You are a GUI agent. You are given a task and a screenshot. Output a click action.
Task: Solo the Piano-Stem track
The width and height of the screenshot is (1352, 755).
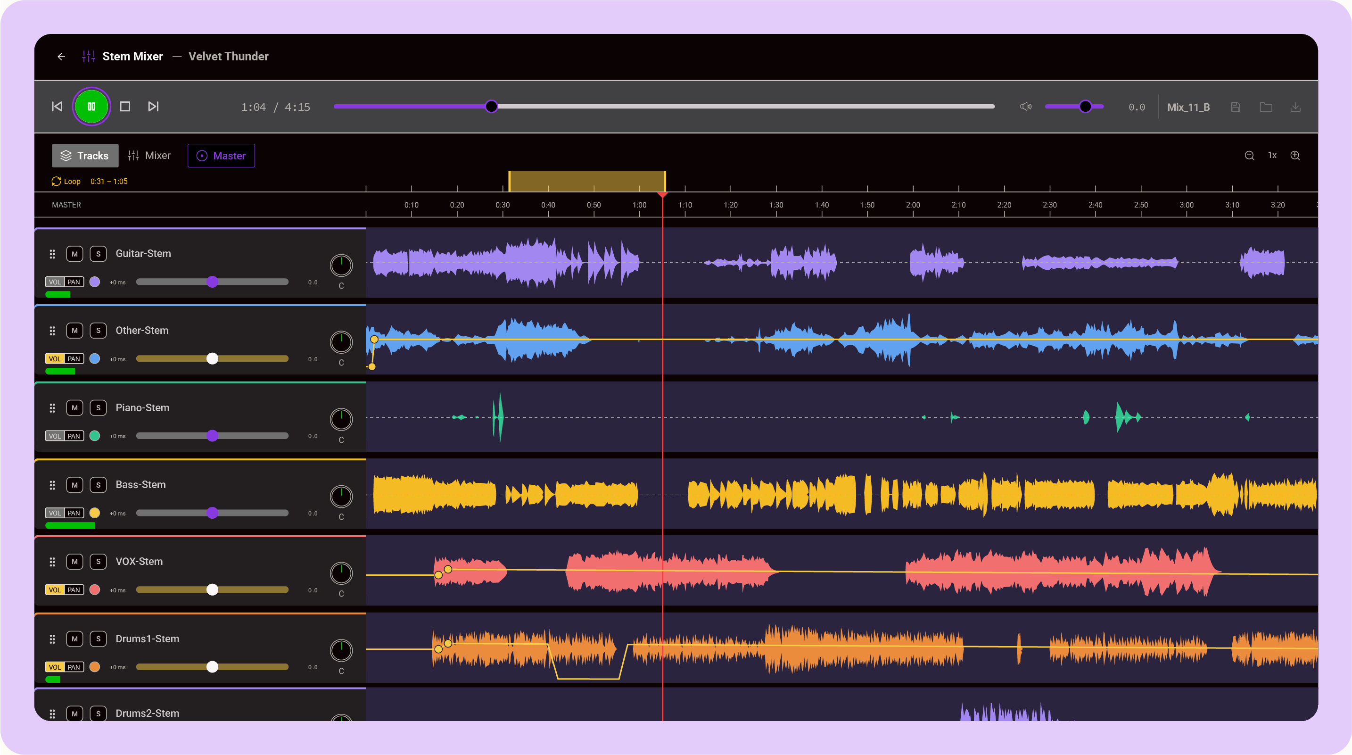tap(98, 407)
